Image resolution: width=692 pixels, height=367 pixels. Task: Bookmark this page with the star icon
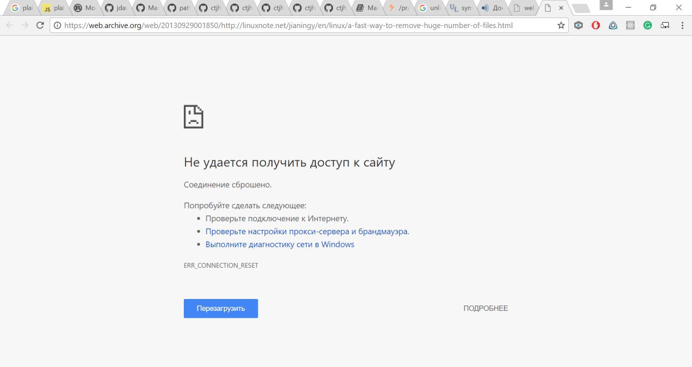[561, 25]
